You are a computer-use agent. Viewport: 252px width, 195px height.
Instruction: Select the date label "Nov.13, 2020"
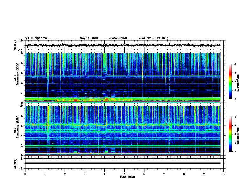[x=89, y=38]
